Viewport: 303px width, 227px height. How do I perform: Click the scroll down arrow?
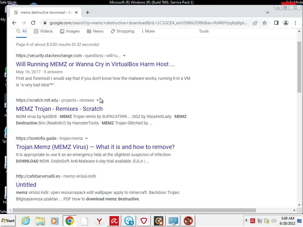[299, 205]
